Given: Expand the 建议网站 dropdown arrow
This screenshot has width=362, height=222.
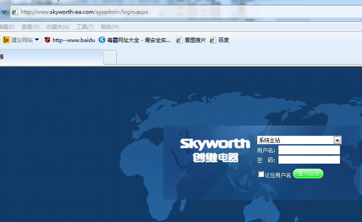Looking at the screenshot, I should [37, 40].
